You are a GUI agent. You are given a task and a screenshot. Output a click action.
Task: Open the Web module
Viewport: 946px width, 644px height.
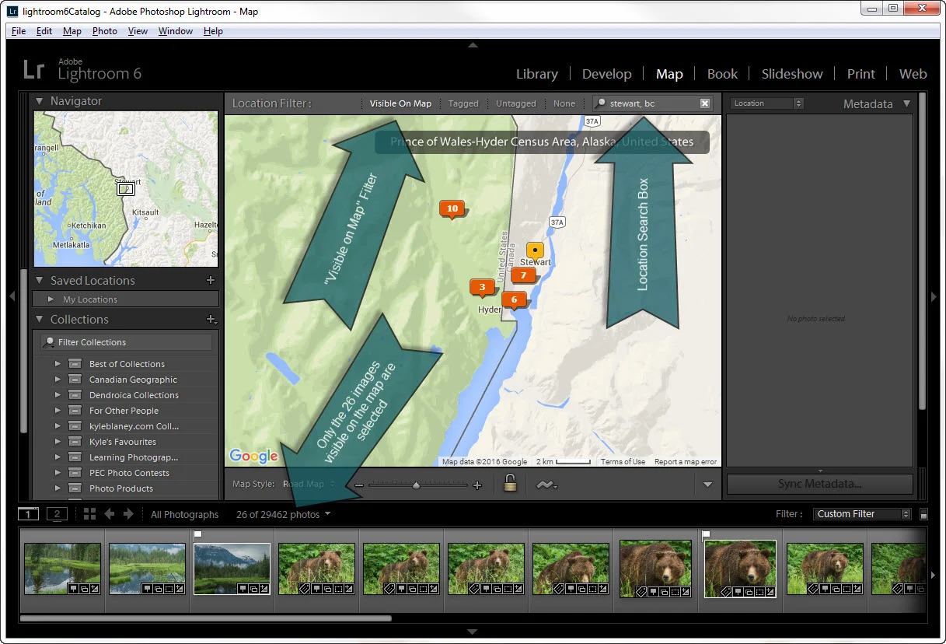tap(913, 74)
